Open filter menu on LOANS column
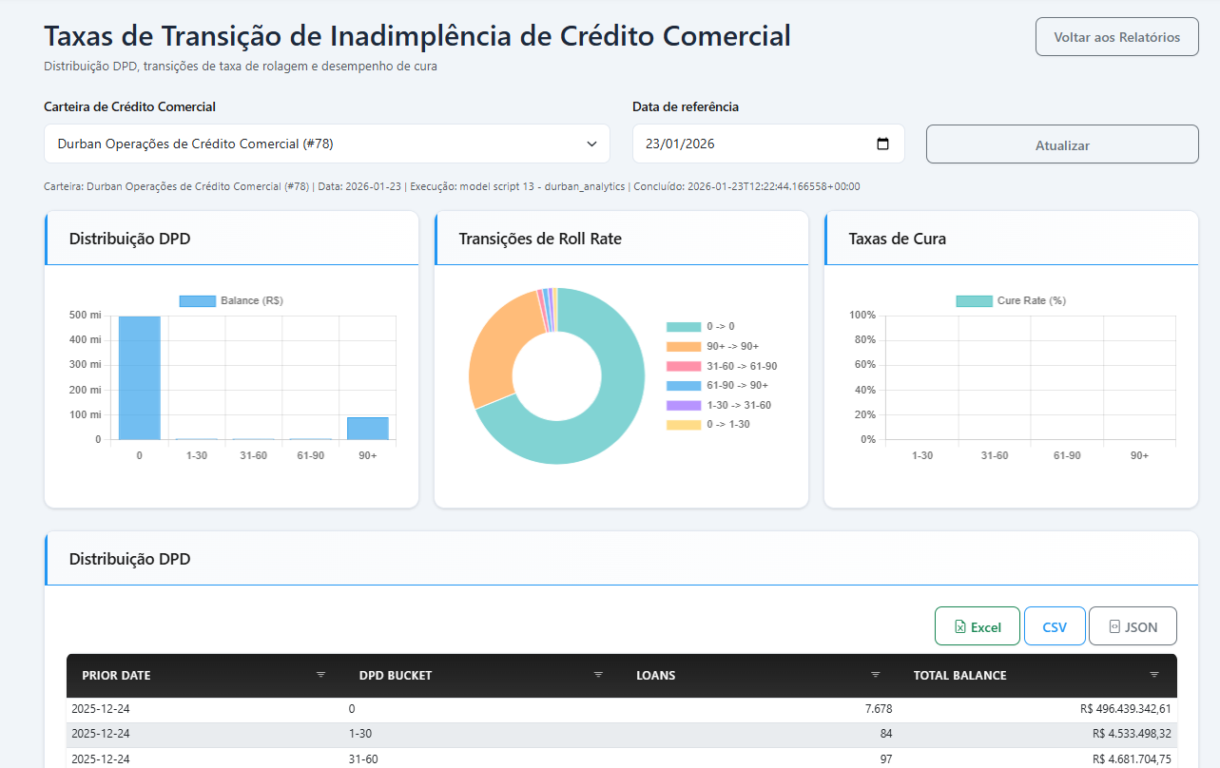 [876, 675]
